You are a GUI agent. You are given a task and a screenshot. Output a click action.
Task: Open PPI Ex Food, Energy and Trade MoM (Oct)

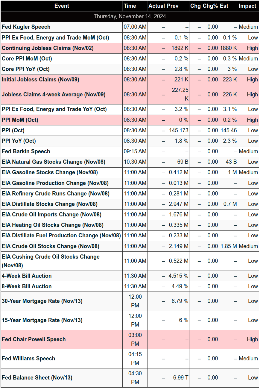coord(55,38)
